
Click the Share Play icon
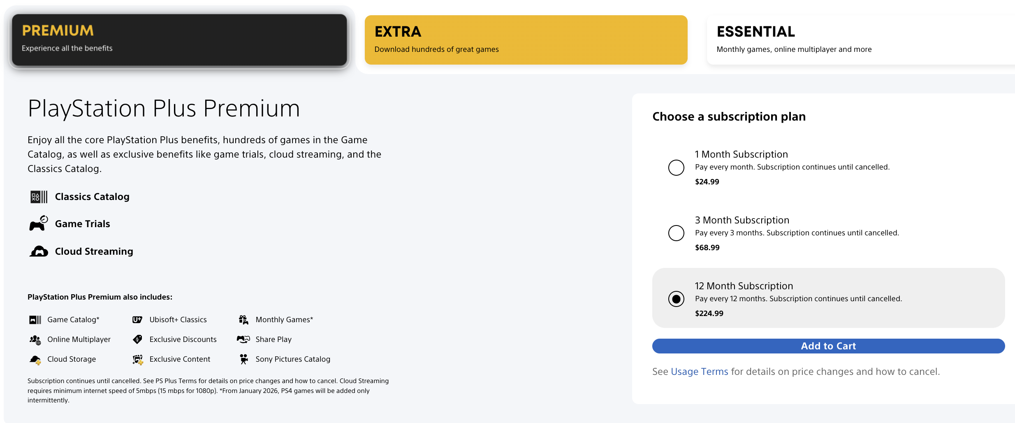click(243, 339)
